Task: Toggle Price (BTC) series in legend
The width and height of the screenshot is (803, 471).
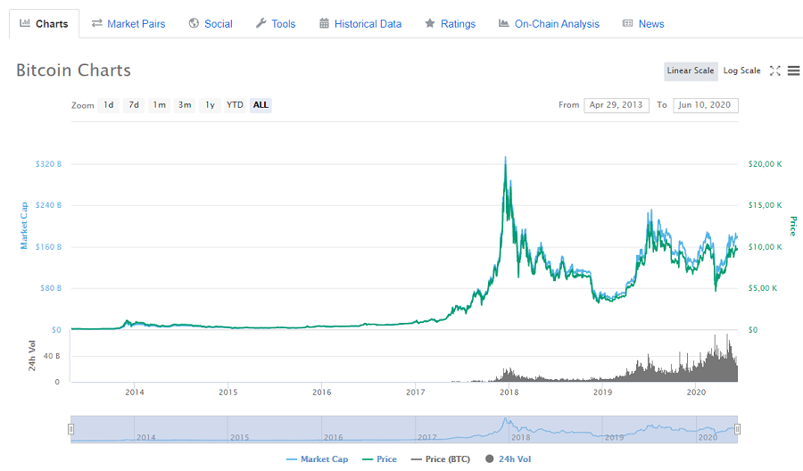Action: [441, 459]
